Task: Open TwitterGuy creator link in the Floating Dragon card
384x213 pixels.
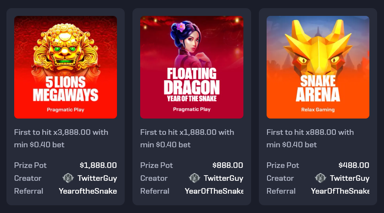Action: (x=223, y=178)
